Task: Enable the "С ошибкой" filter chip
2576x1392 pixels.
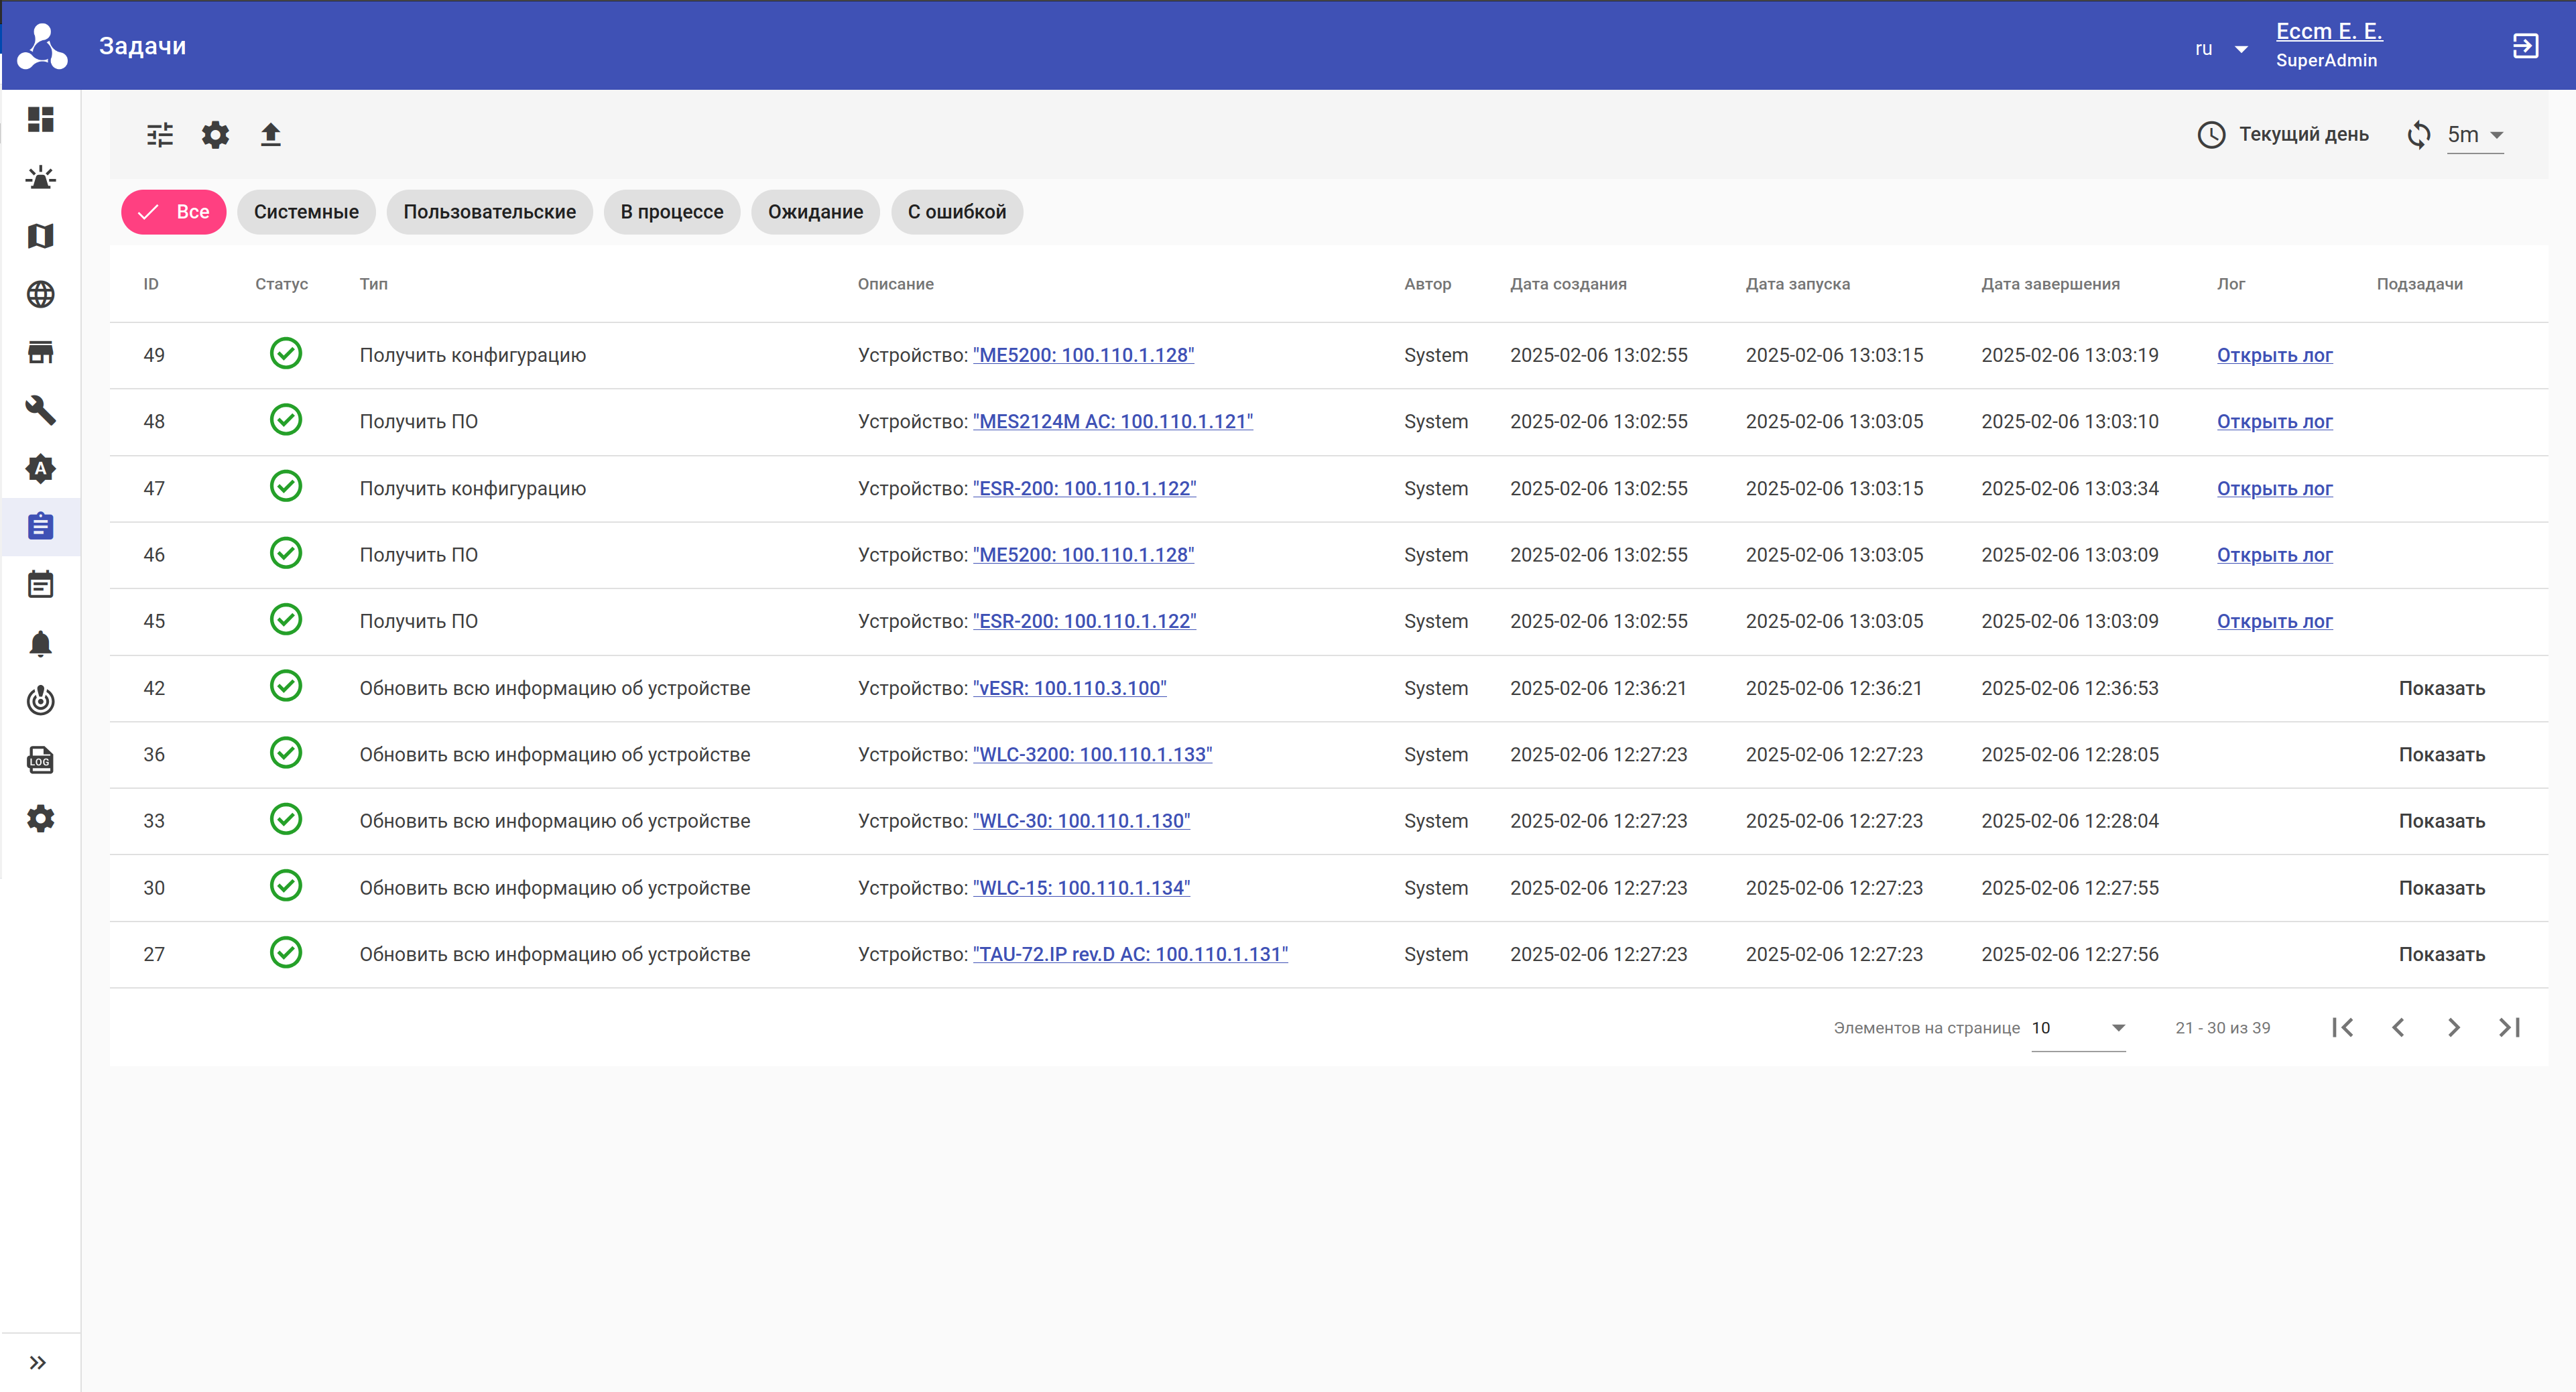Action: click(x=956, y=212)
